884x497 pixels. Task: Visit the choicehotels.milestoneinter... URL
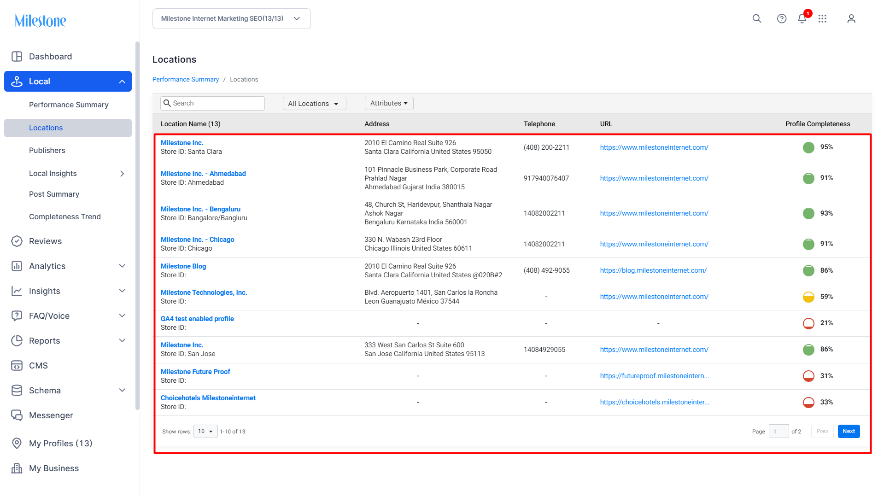coord(655,402)
